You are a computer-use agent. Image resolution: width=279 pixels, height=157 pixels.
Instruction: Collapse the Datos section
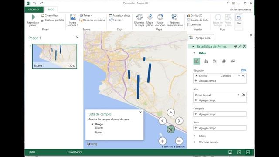pos(194,53)
